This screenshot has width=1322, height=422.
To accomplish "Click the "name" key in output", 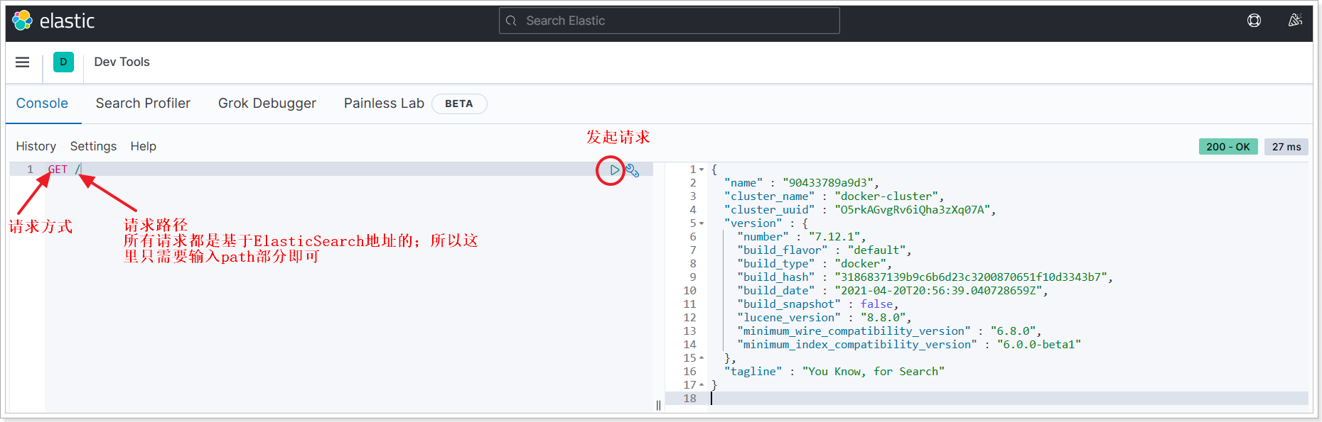I will pos(743,183).
